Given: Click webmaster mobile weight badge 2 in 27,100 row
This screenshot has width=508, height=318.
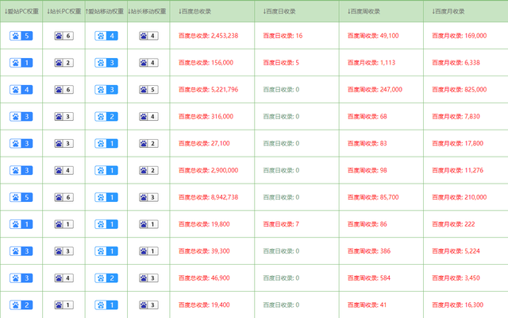Looking at the screenshot, I should (148, 143).
